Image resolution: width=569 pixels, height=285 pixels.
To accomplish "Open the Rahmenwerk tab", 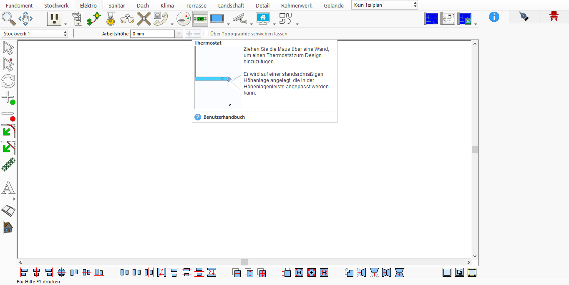I will click(297, 6).
